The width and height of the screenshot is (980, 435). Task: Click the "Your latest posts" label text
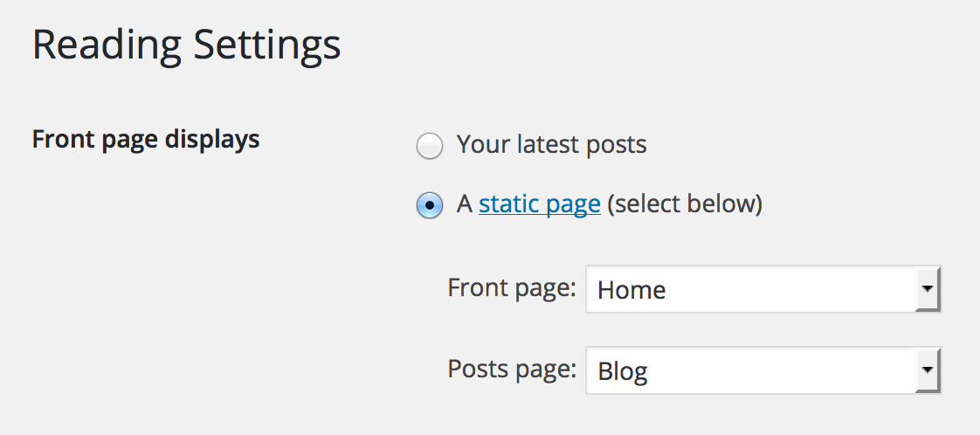point(551,144)
